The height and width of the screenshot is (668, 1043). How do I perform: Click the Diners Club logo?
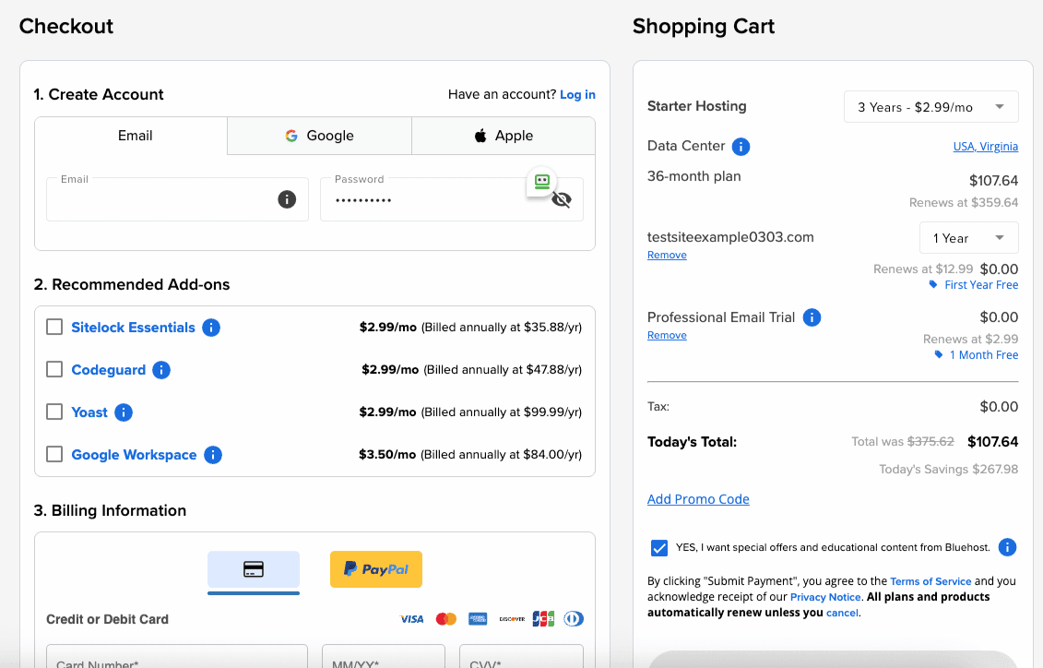click(x=574, y=619)
